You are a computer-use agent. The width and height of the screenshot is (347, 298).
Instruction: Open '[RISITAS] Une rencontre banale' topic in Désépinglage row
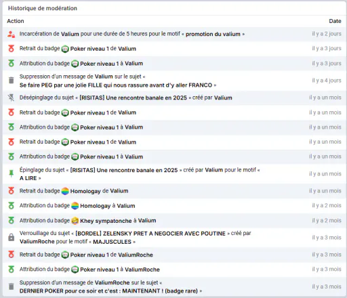[x=133, y=98]
